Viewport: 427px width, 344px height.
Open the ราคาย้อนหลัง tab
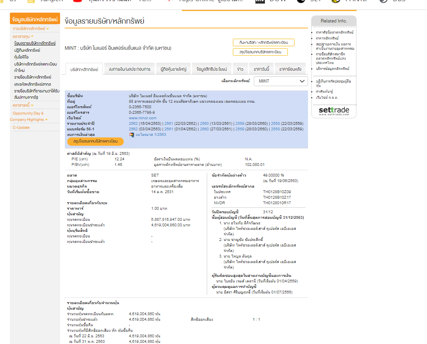pos(290,69)
